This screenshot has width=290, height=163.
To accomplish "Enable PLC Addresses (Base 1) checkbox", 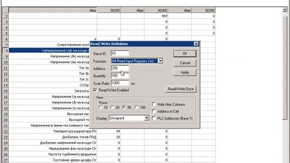I will pyautogui.click(x=154, y=118).
